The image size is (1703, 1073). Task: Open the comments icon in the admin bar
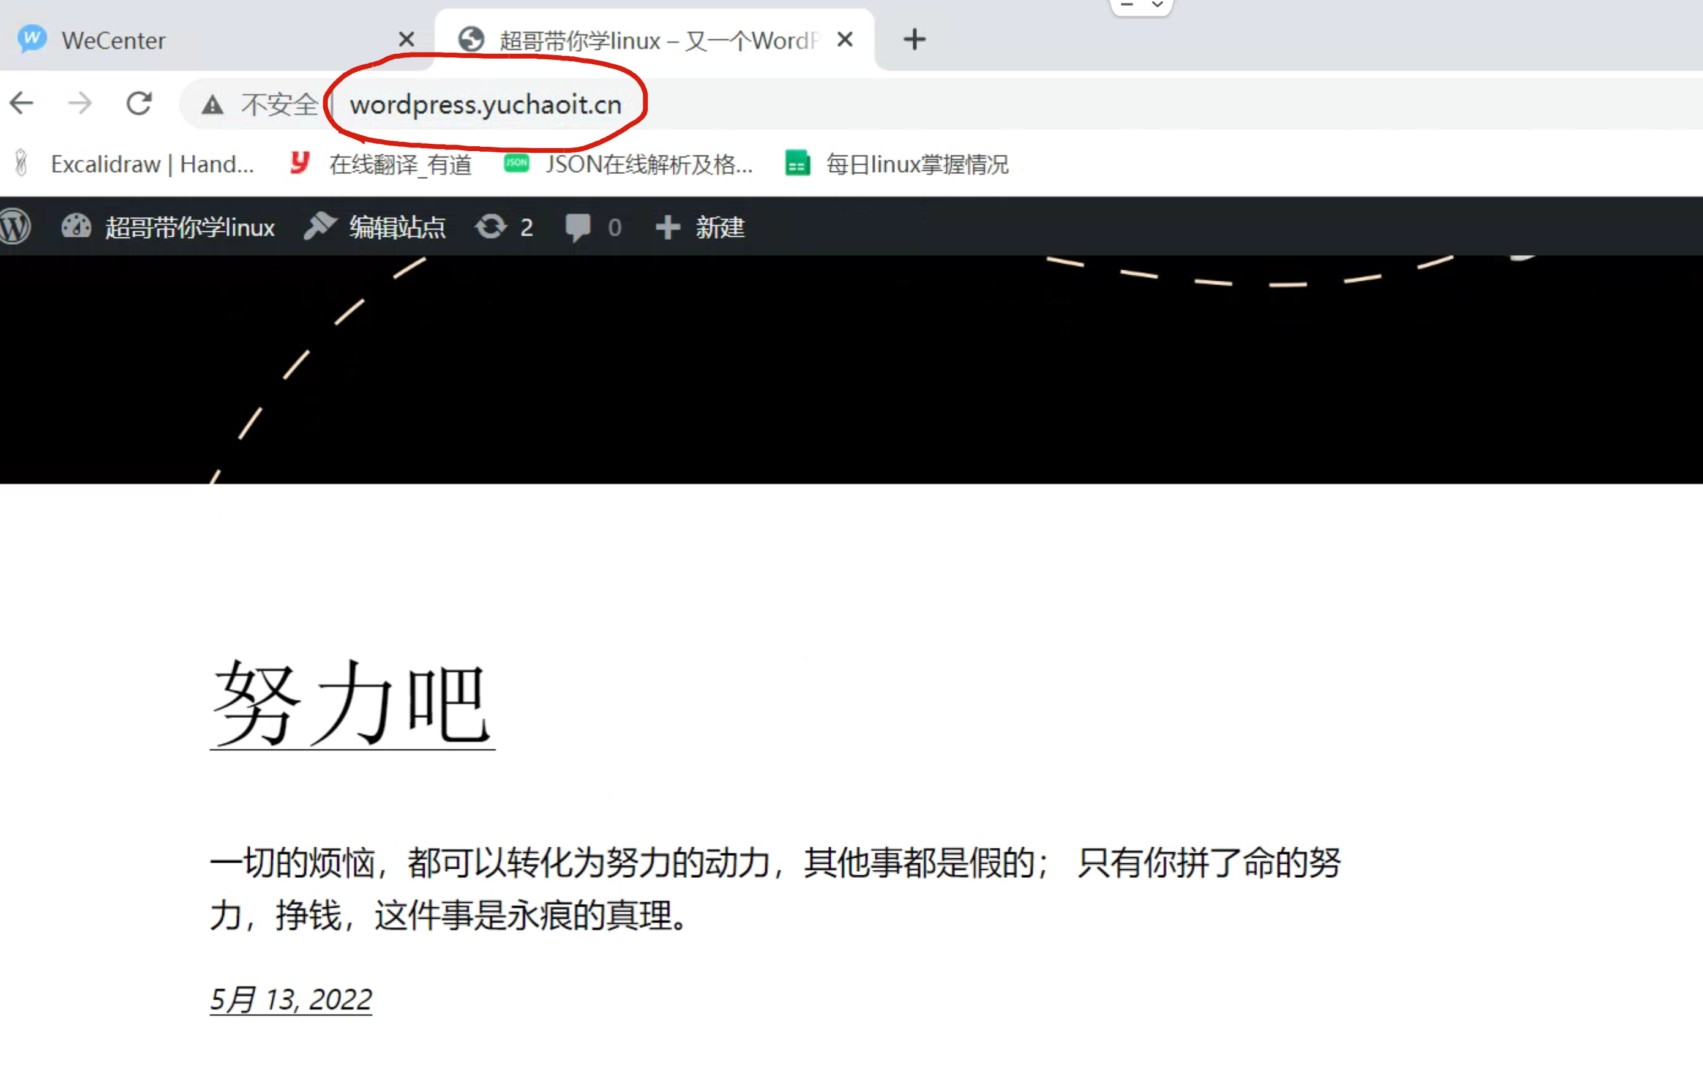[x=578, y=226]
